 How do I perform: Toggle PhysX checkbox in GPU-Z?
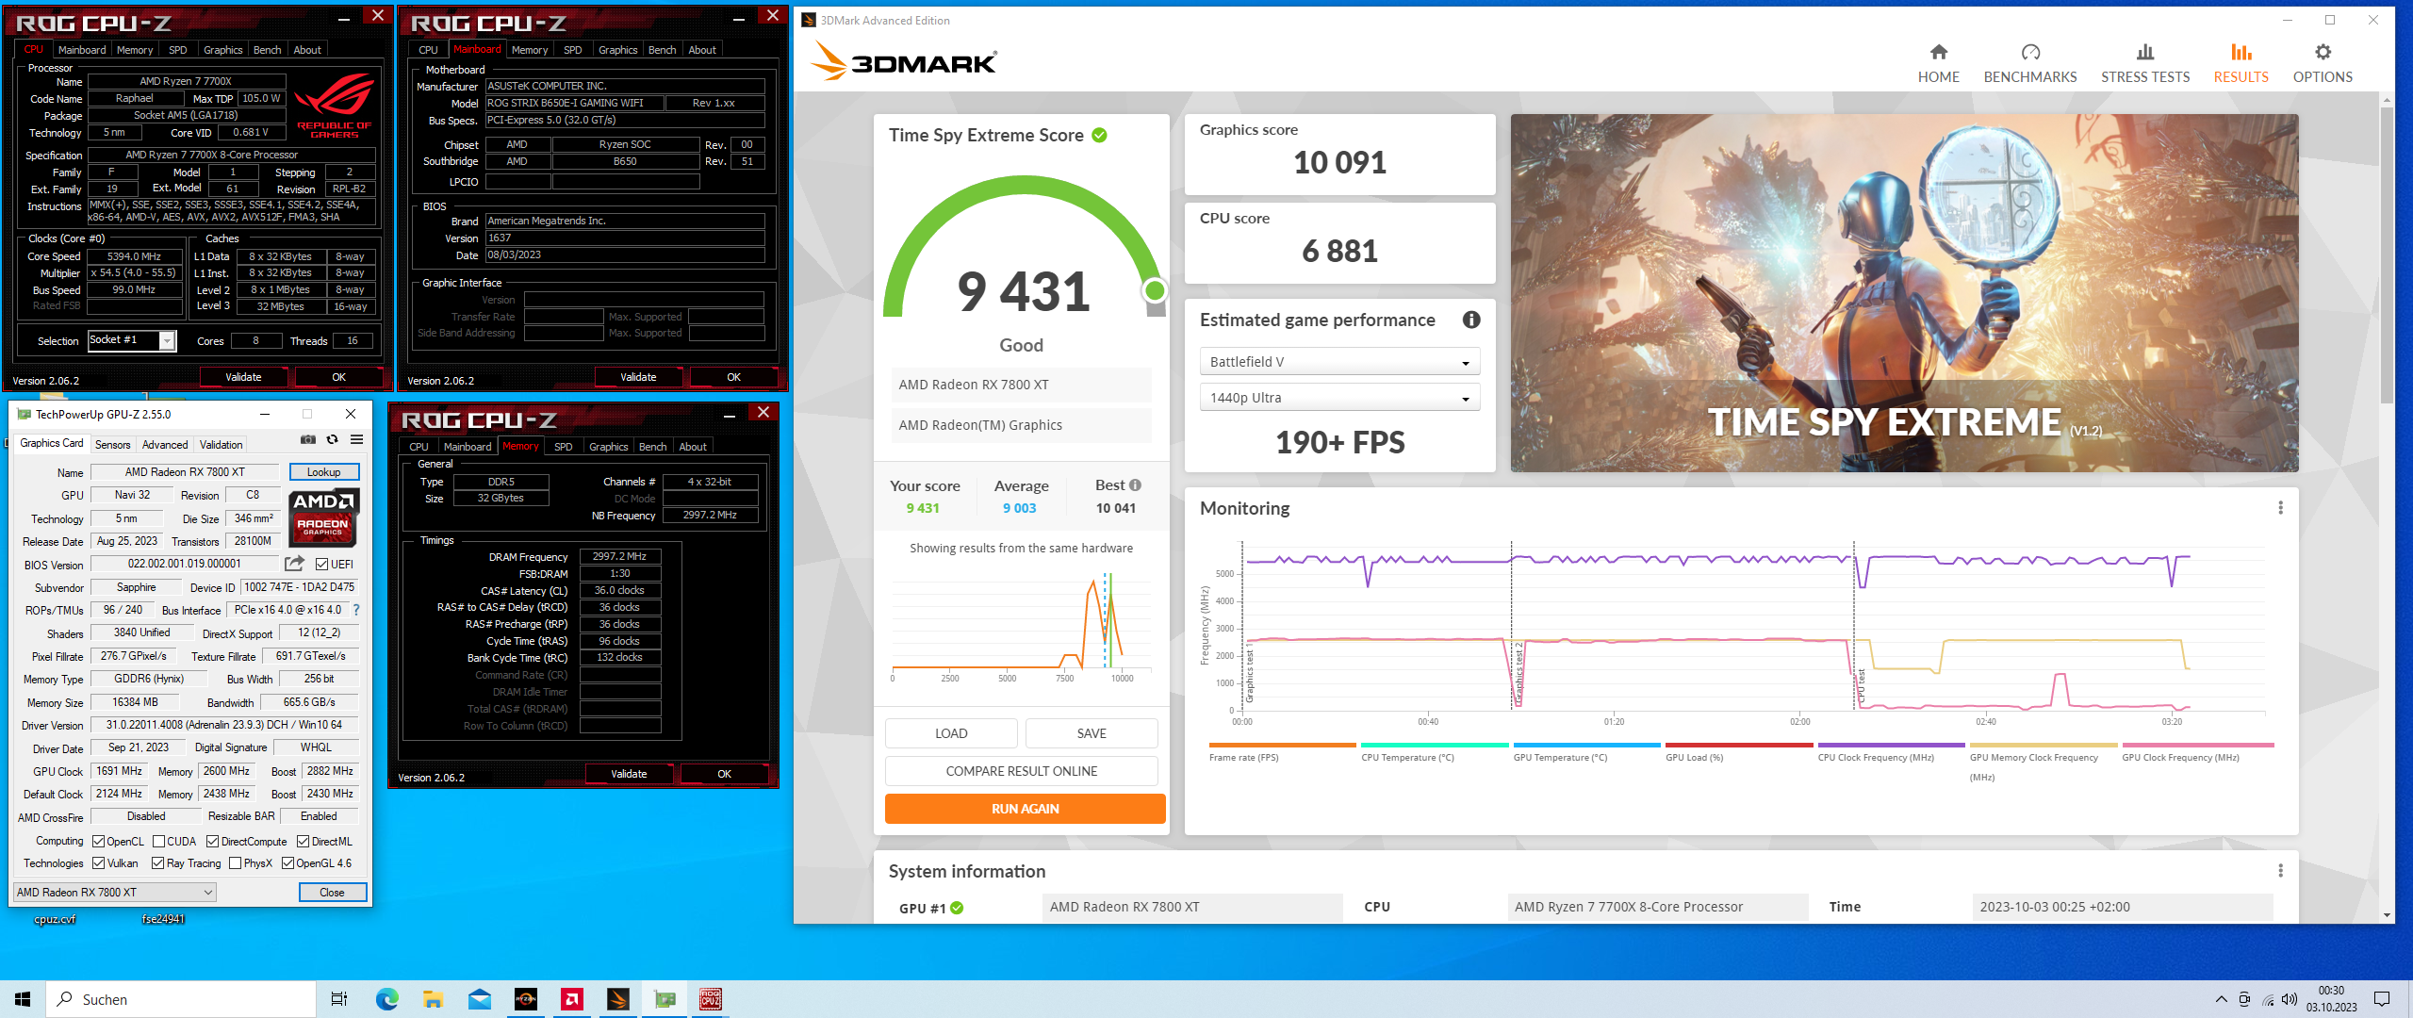tap(235, 863)
